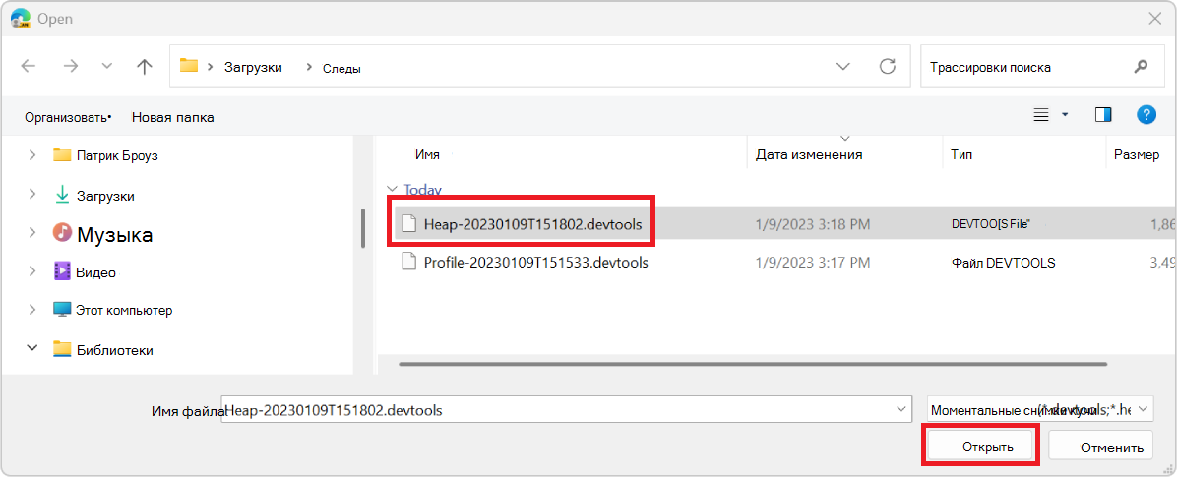Click date 1/9/2023 3:18 PM cell
1177x477 pixels.
813,223
